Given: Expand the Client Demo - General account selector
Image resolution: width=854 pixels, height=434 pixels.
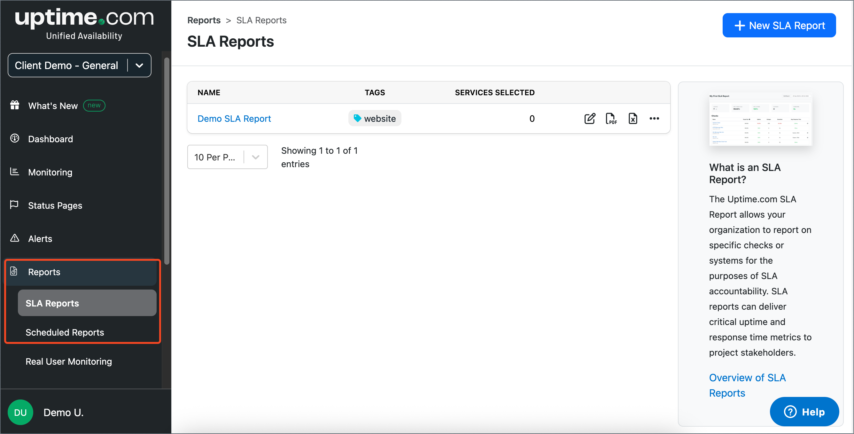Looking at the screenshot, I should [x=80, y=65].
